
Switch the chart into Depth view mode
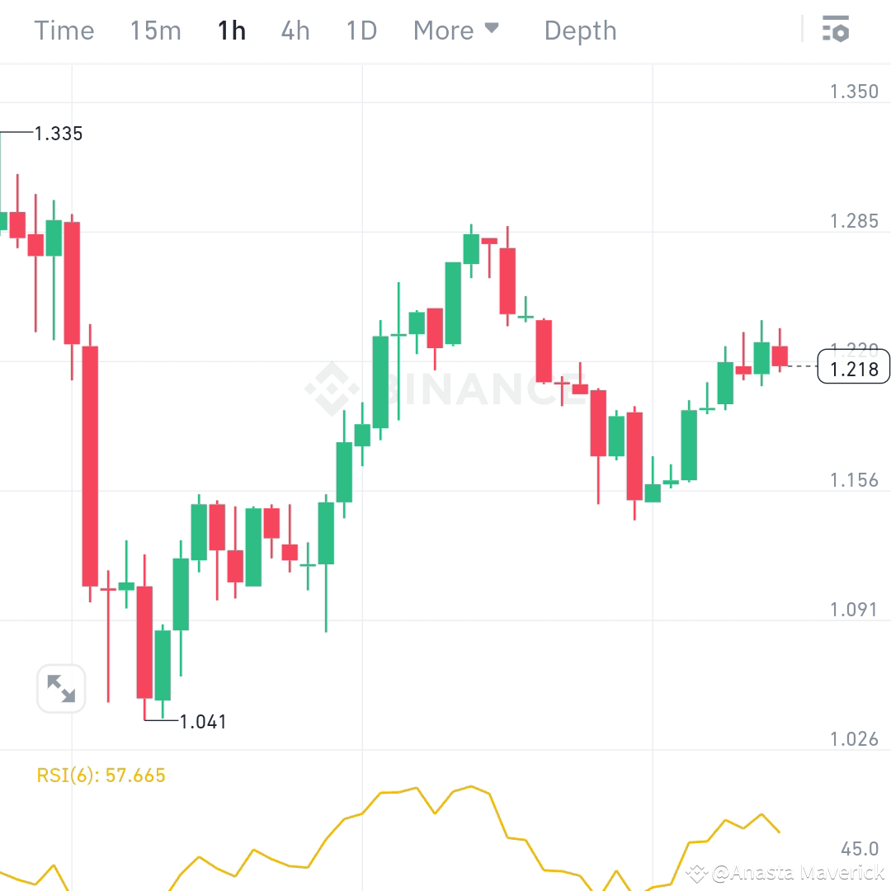coord(580,30)
